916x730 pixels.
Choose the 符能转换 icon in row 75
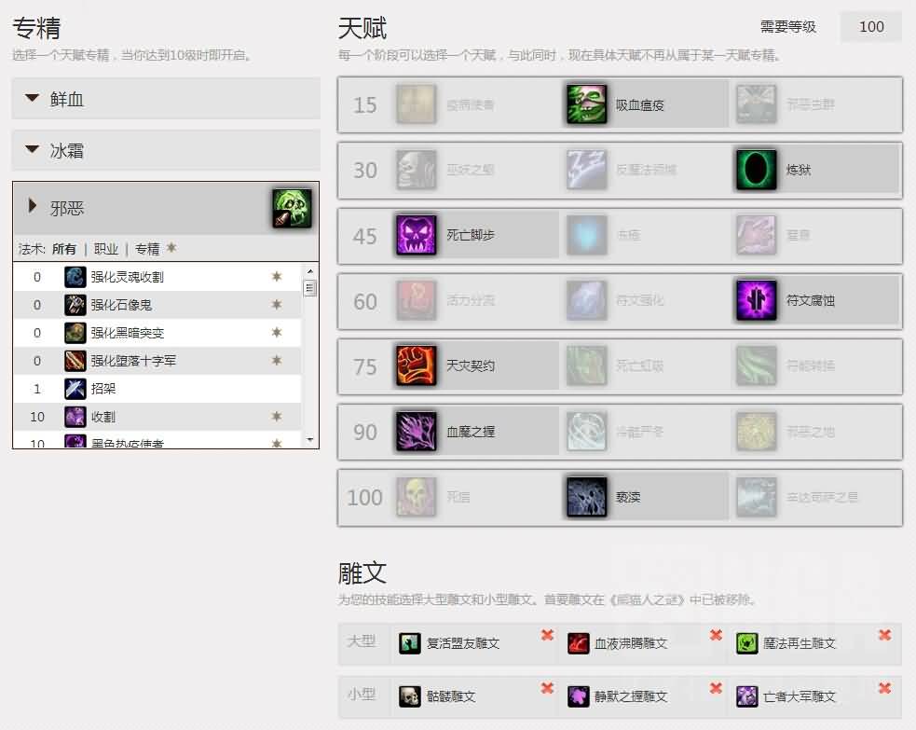[x=757, y=365]
